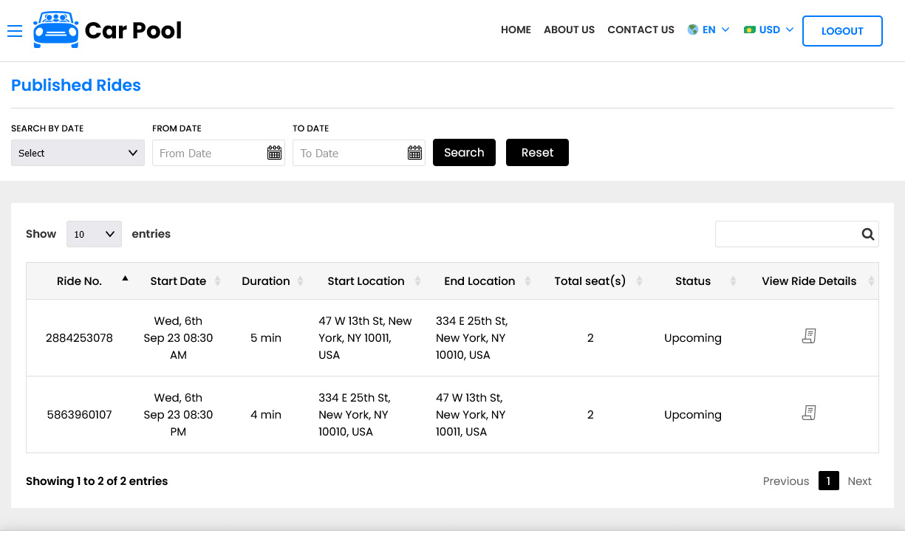Click the USD currency flag icon

coord(749,30)
